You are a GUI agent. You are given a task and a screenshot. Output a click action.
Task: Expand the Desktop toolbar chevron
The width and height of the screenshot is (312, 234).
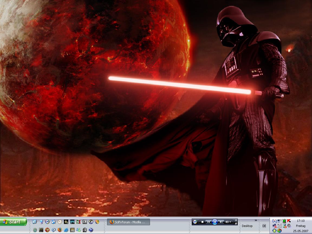[256, 220]
